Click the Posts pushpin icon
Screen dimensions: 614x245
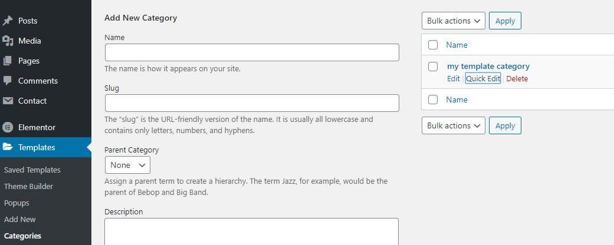[x=8, y=21]
